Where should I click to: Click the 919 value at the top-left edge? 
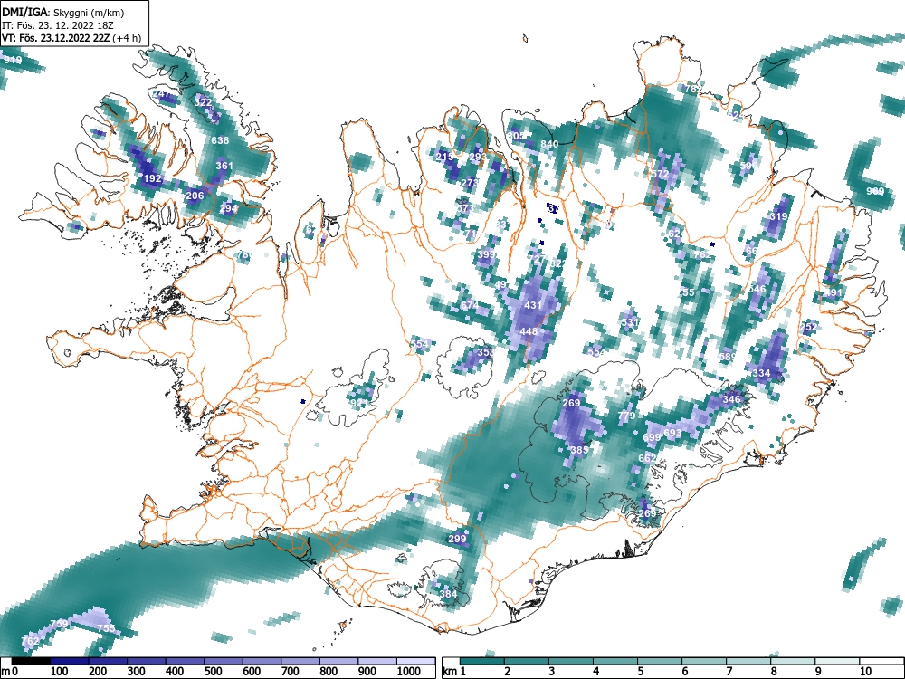point(13,60)
